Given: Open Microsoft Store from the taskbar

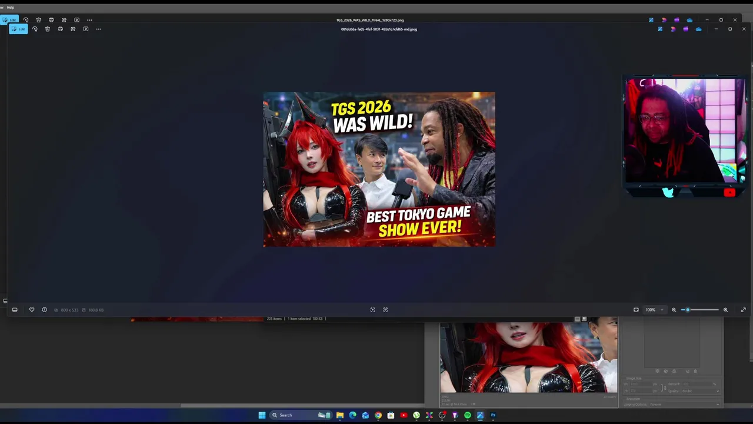Looking at the screenshot, I should pyautogui.click(x=391, y=415).
